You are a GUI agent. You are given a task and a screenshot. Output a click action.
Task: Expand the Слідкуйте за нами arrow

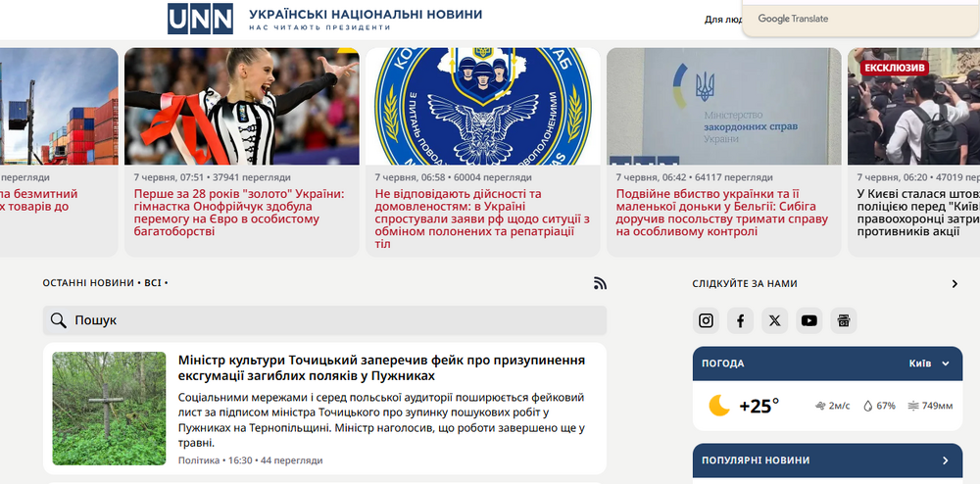coord(955,284)
